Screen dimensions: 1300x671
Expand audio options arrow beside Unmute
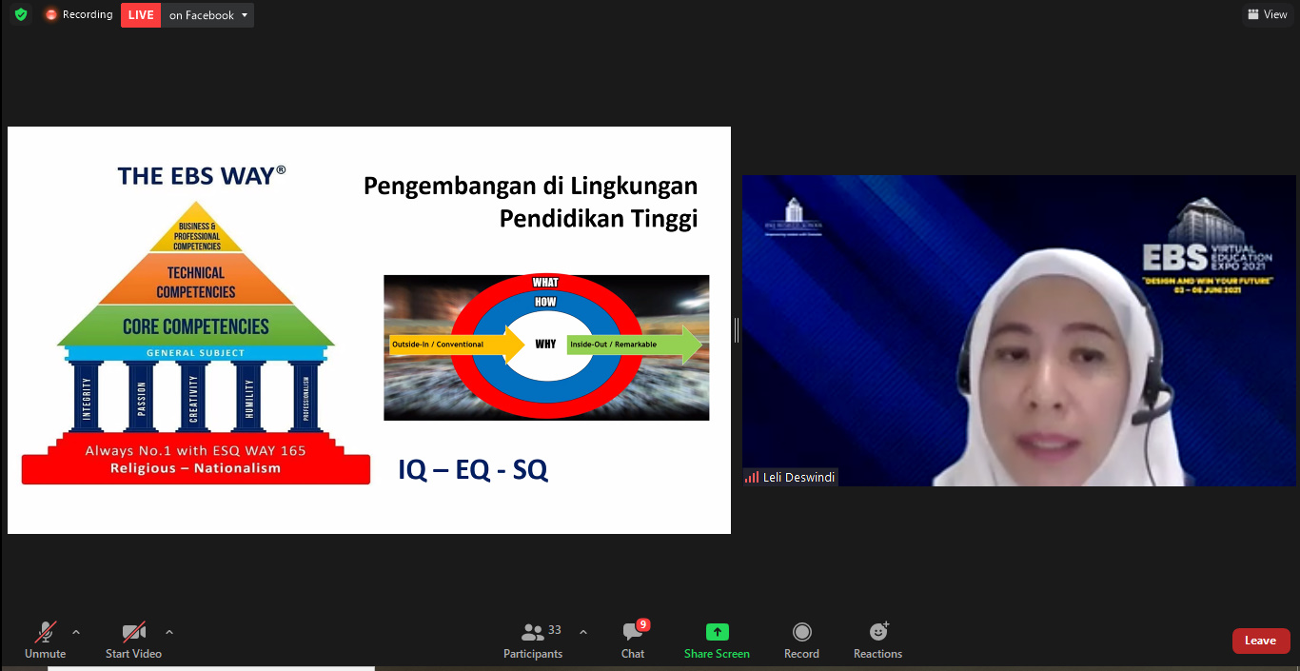click(x=76, y=632)
